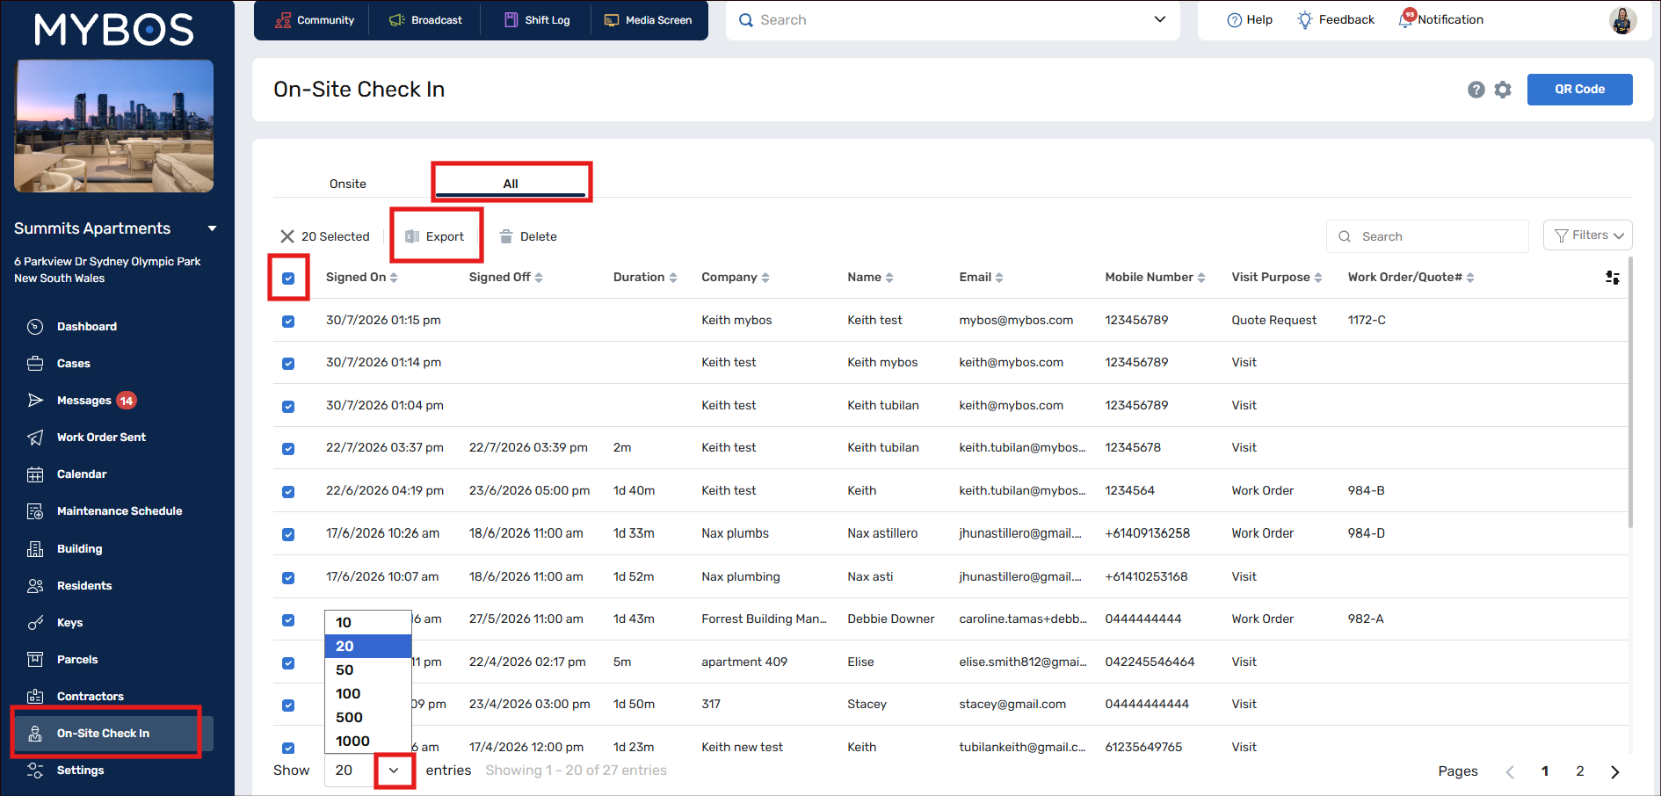
Task: Open On-Site Check In sidebar item
Action: 112,734
